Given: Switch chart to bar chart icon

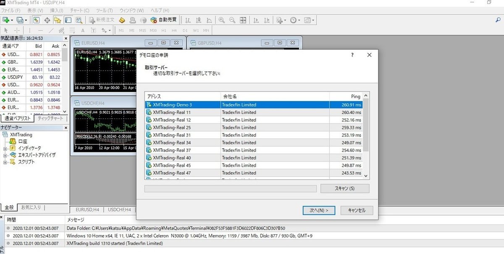Looking at the screenshot, I should tap(187, 20).
